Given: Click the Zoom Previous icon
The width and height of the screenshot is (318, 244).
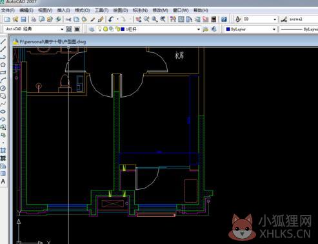Looking at the screenshot, I should pyautogui.click(x=163, y=19).
